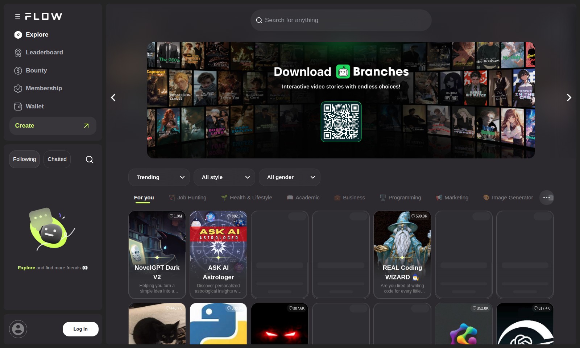This screenshot has height=348, width=580.
Task: Click the Download Branches banner heading
Action: pos(341,72)
